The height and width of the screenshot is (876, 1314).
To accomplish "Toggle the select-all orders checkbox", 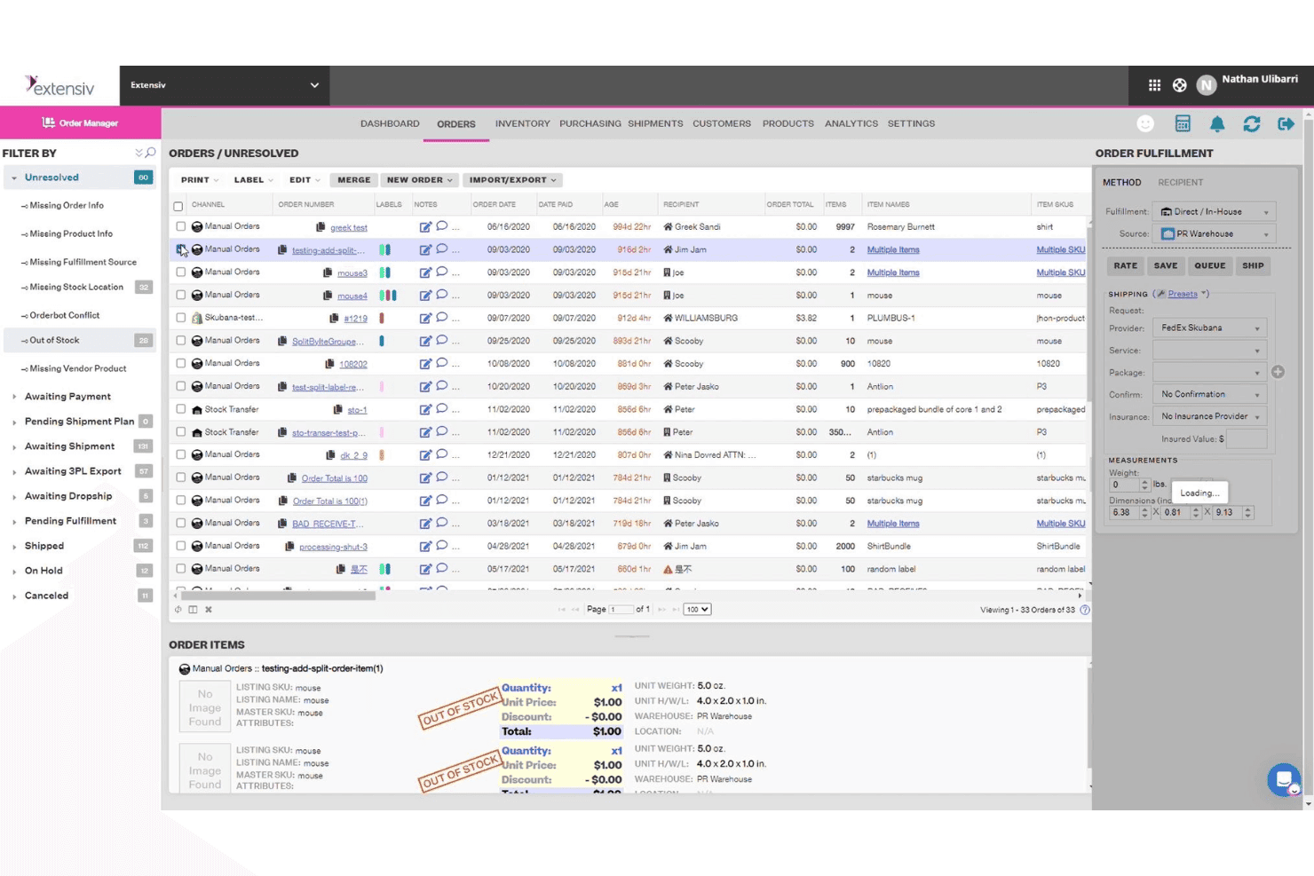I will (x=178, y=206).
